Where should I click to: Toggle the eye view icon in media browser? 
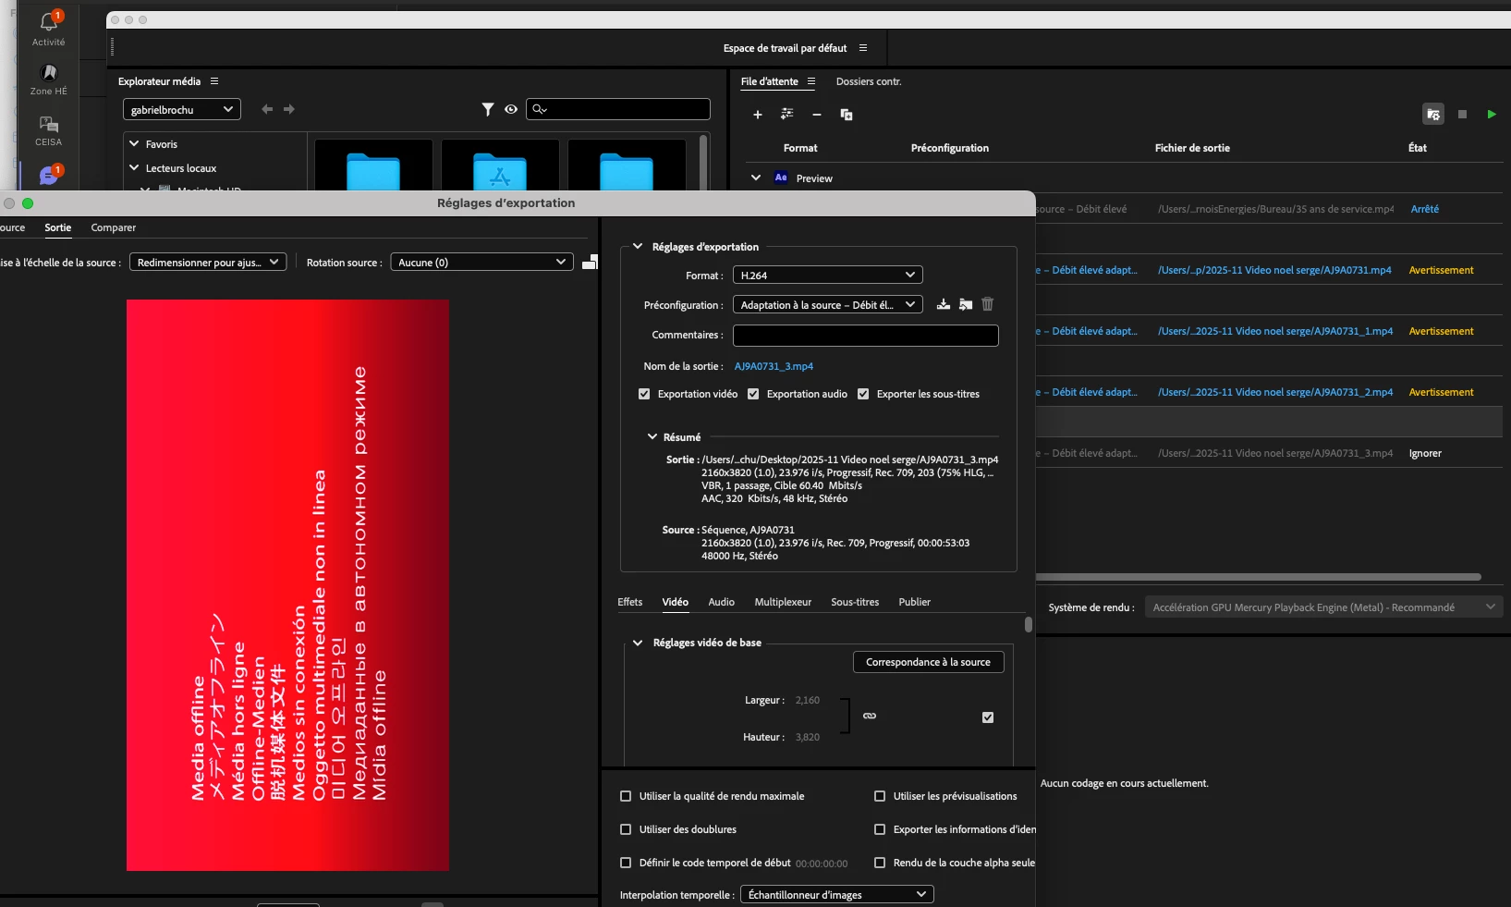(511, 109)
